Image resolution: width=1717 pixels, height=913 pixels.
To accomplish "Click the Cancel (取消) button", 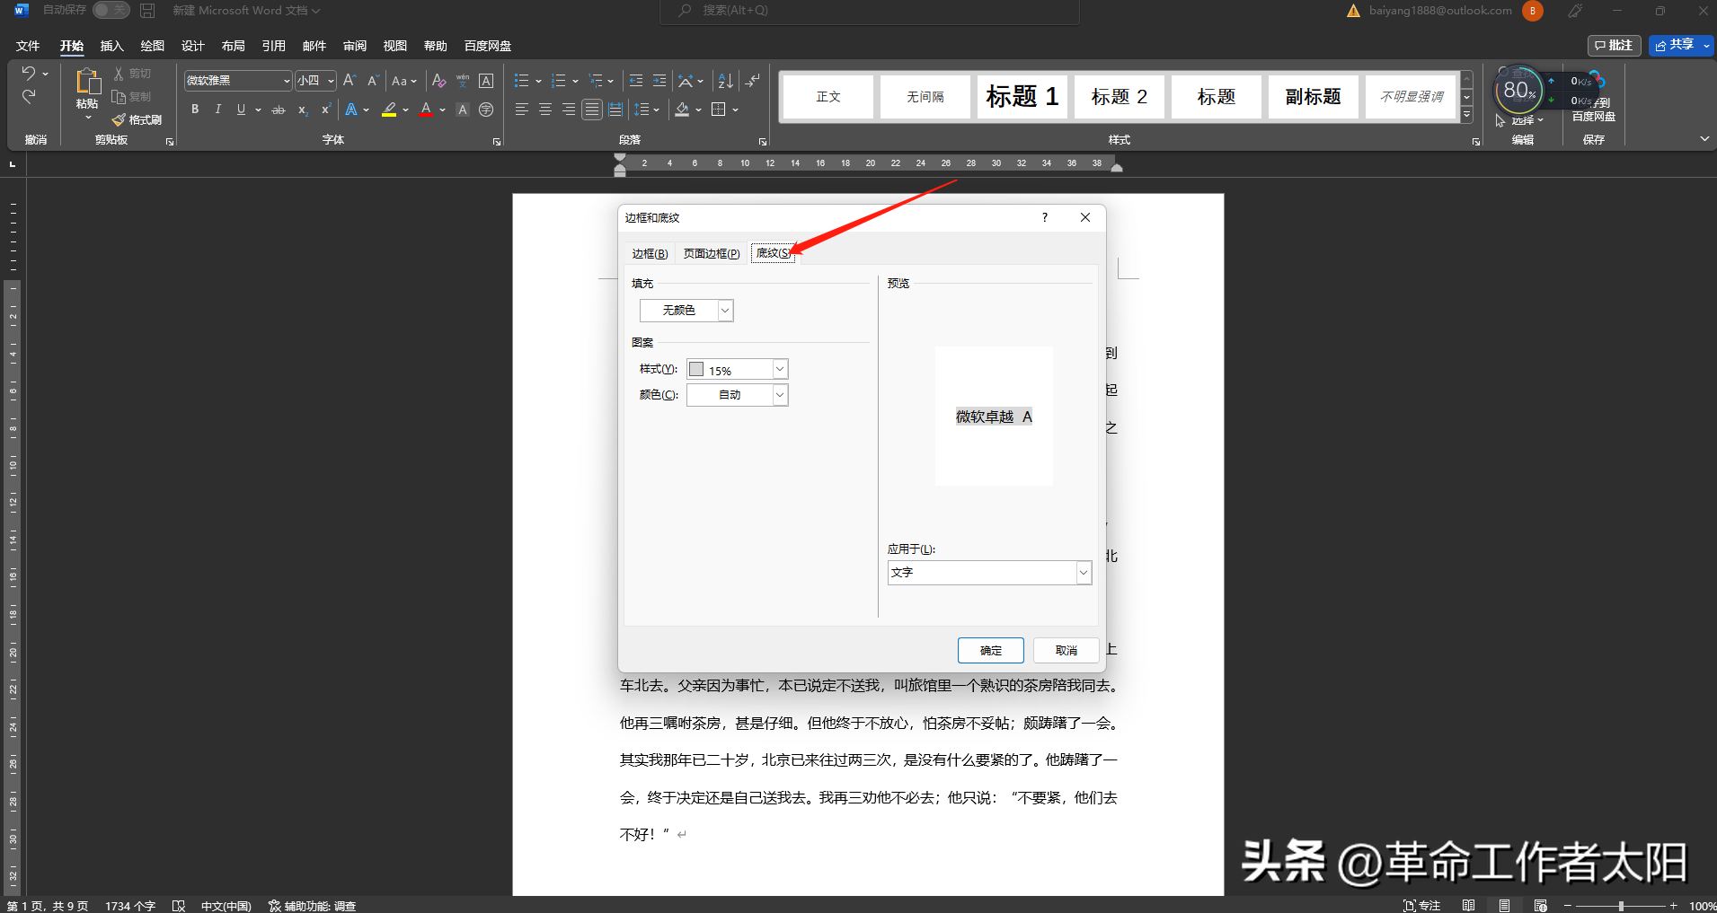I will tap(1066, 650).
